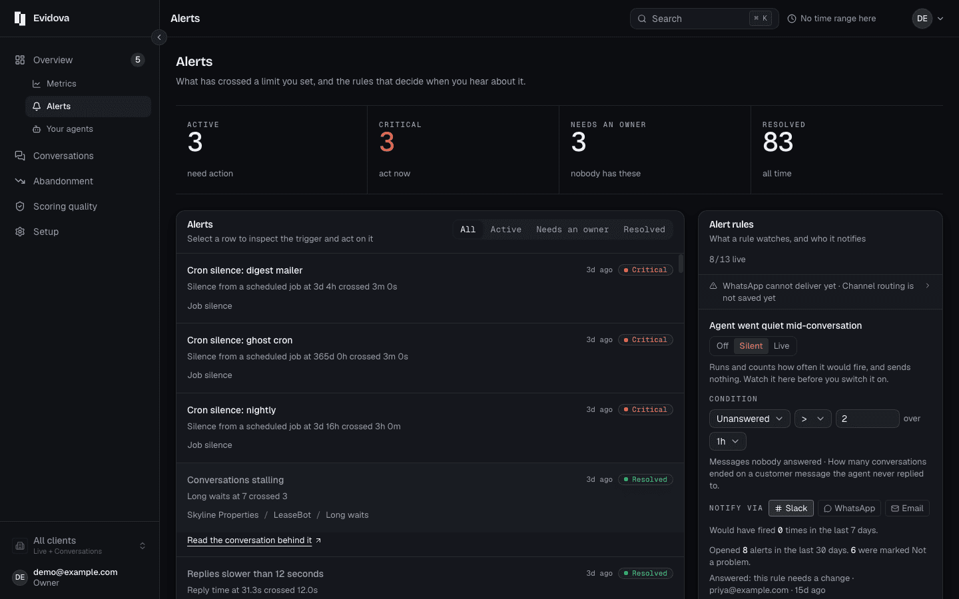Click the Search input field
The image size is (959, 599).
point(705,19)
